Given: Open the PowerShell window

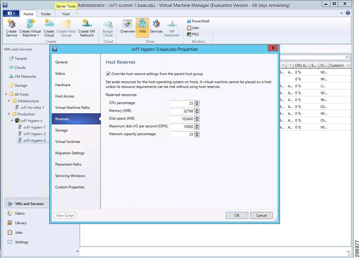Looking at the screenshot, I should 198,21.
